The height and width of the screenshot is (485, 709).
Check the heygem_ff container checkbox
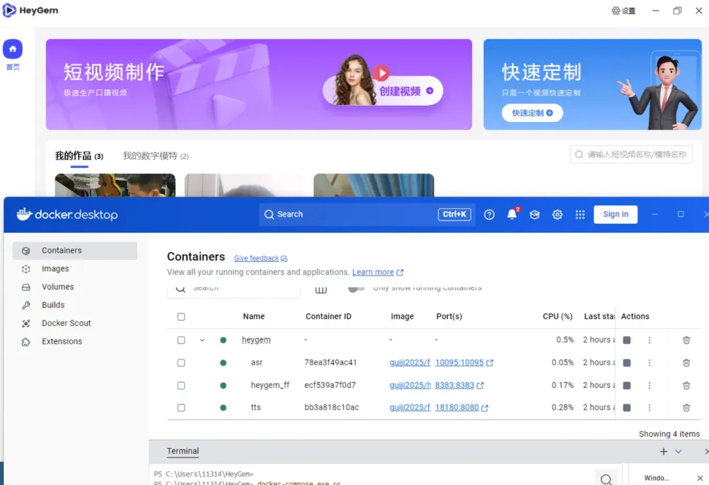click(181, 385)
